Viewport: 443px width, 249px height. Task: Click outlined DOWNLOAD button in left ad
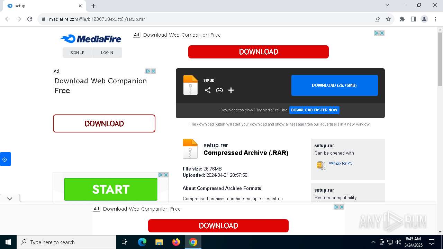(104, 123)
